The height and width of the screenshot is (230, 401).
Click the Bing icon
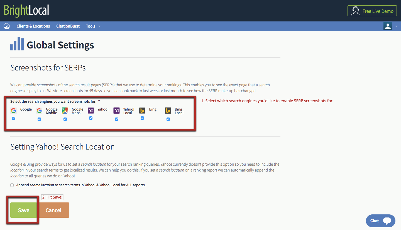142,111
